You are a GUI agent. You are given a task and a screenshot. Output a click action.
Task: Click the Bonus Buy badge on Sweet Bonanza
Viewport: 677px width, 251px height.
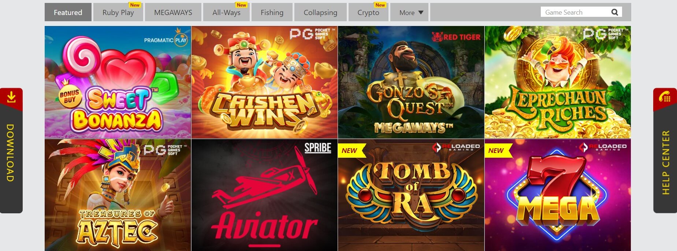coord(70,97)
